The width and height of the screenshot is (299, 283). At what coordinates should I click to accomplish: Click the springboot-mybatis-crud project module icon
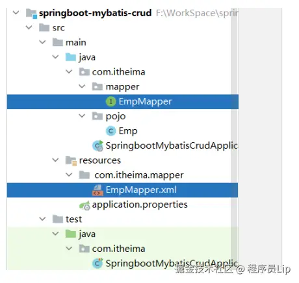[31, 13]
